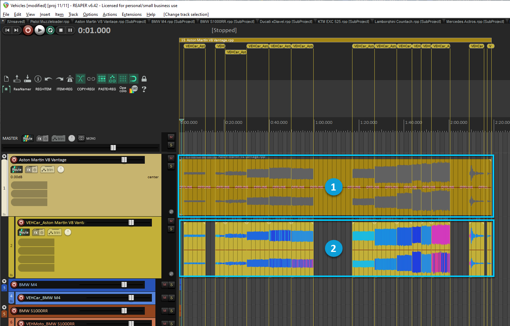This screenshot has width=510, height=326.
Task: Collapse the BMW M4 folder track
Action: (x=4, y=281)
